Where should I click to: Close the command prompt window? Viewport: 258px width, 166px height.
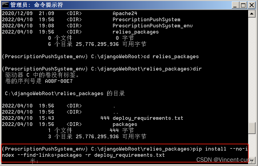click(251, 5)
